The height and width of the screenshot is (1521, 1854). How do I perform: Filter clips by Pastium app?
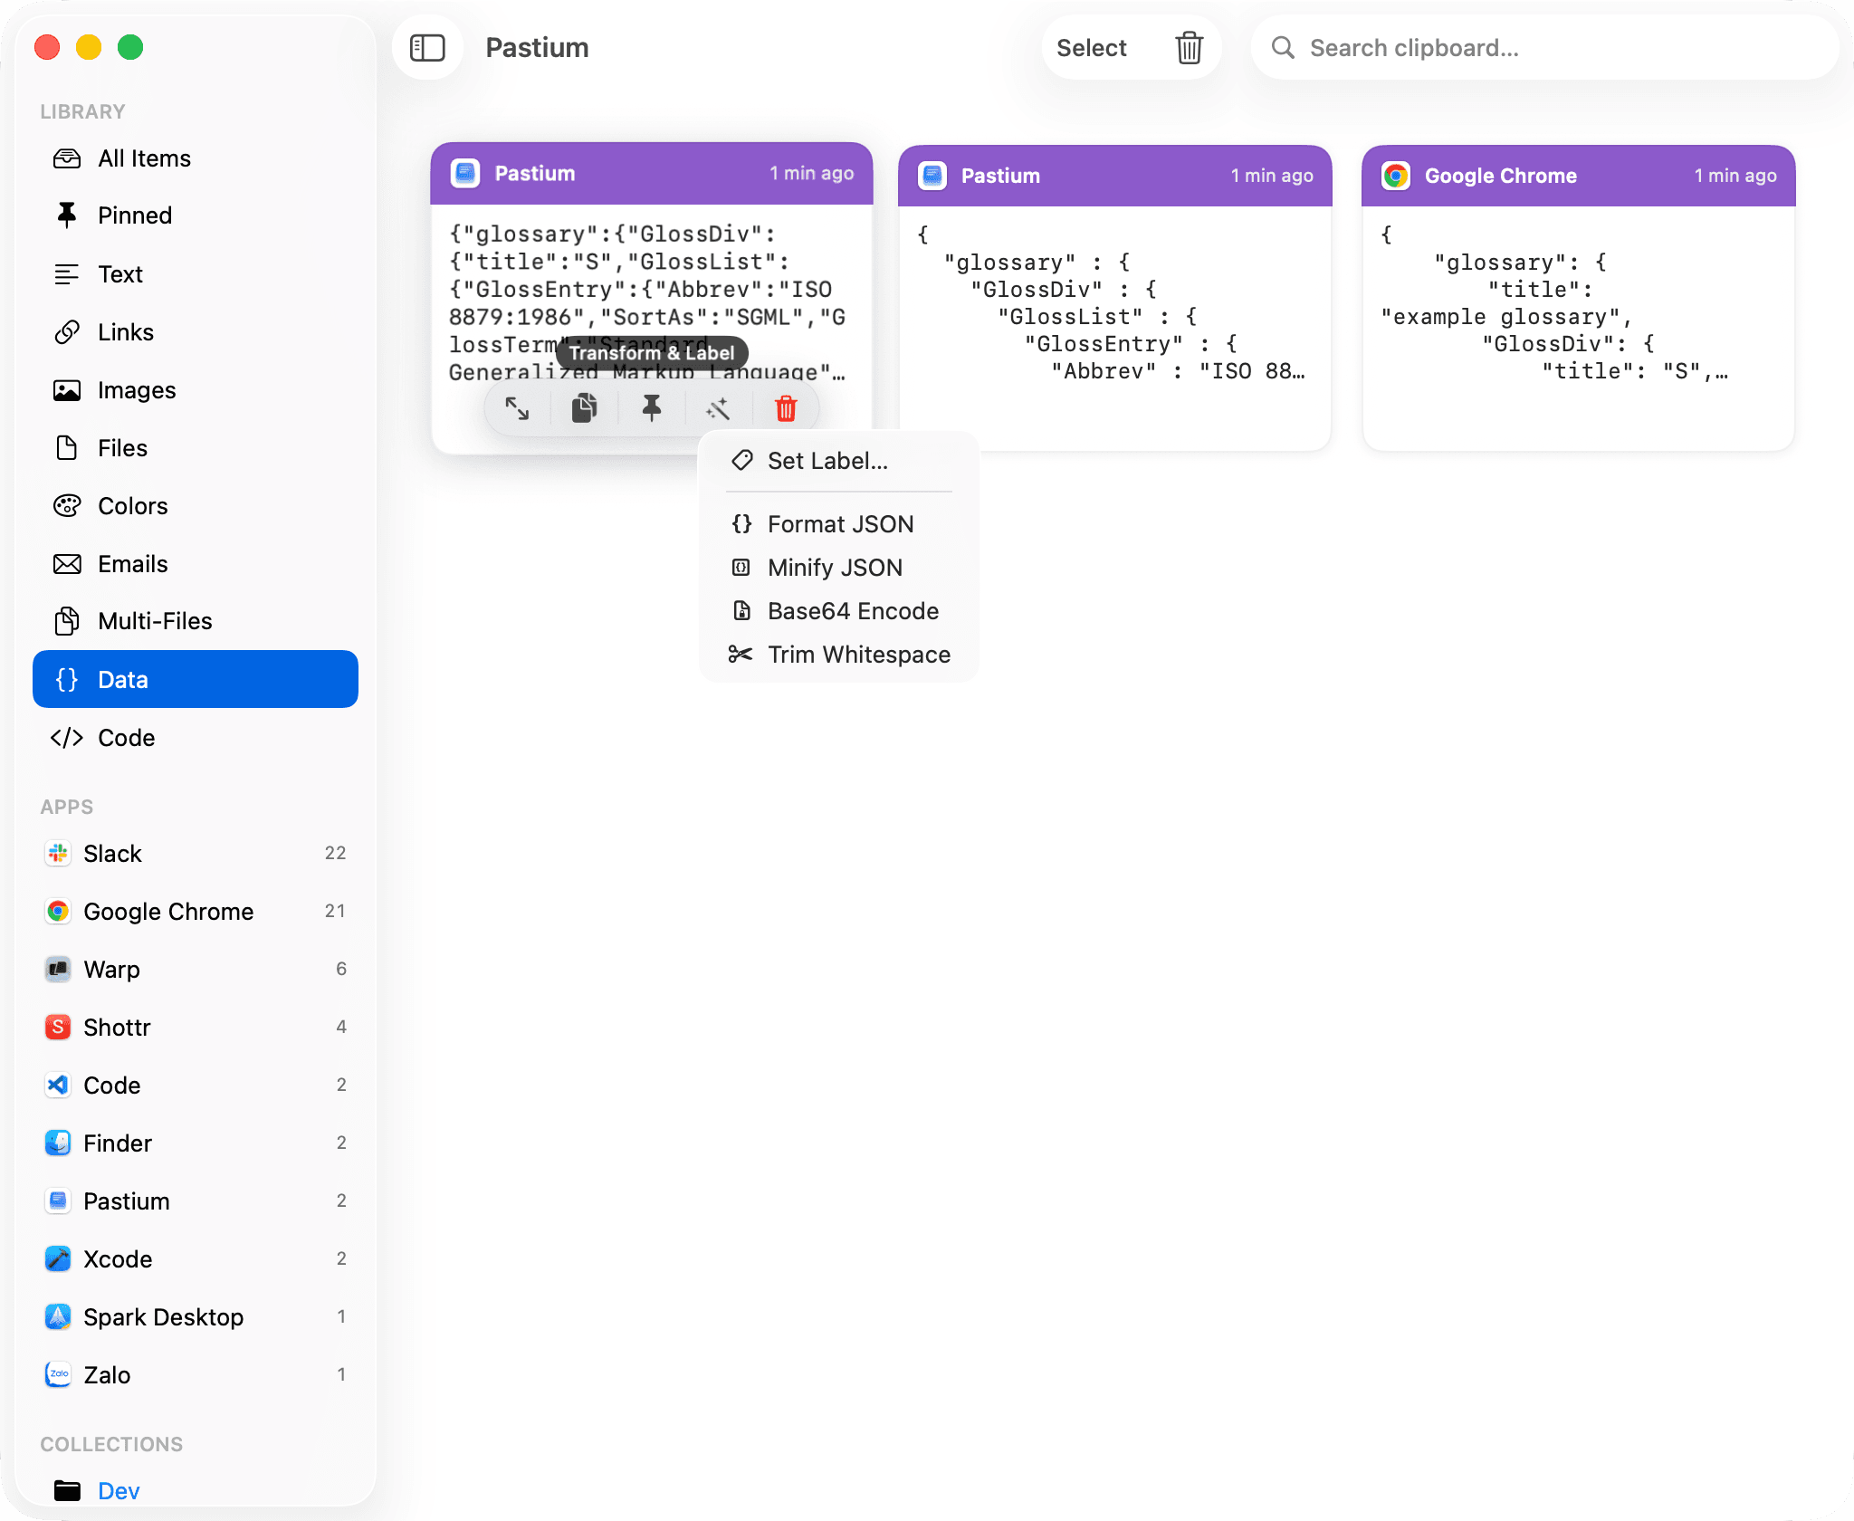[x=196, y=1201]
